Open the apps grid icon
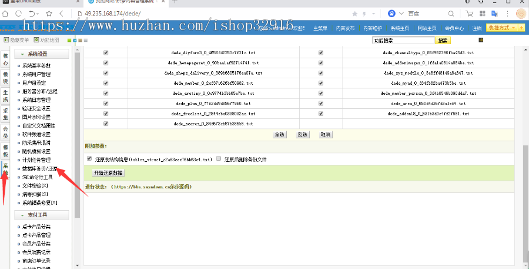529x269 pixels. (482, 14)
